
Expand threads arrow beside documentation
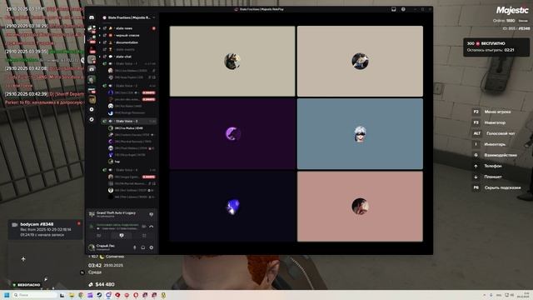(x=100, y=42)
